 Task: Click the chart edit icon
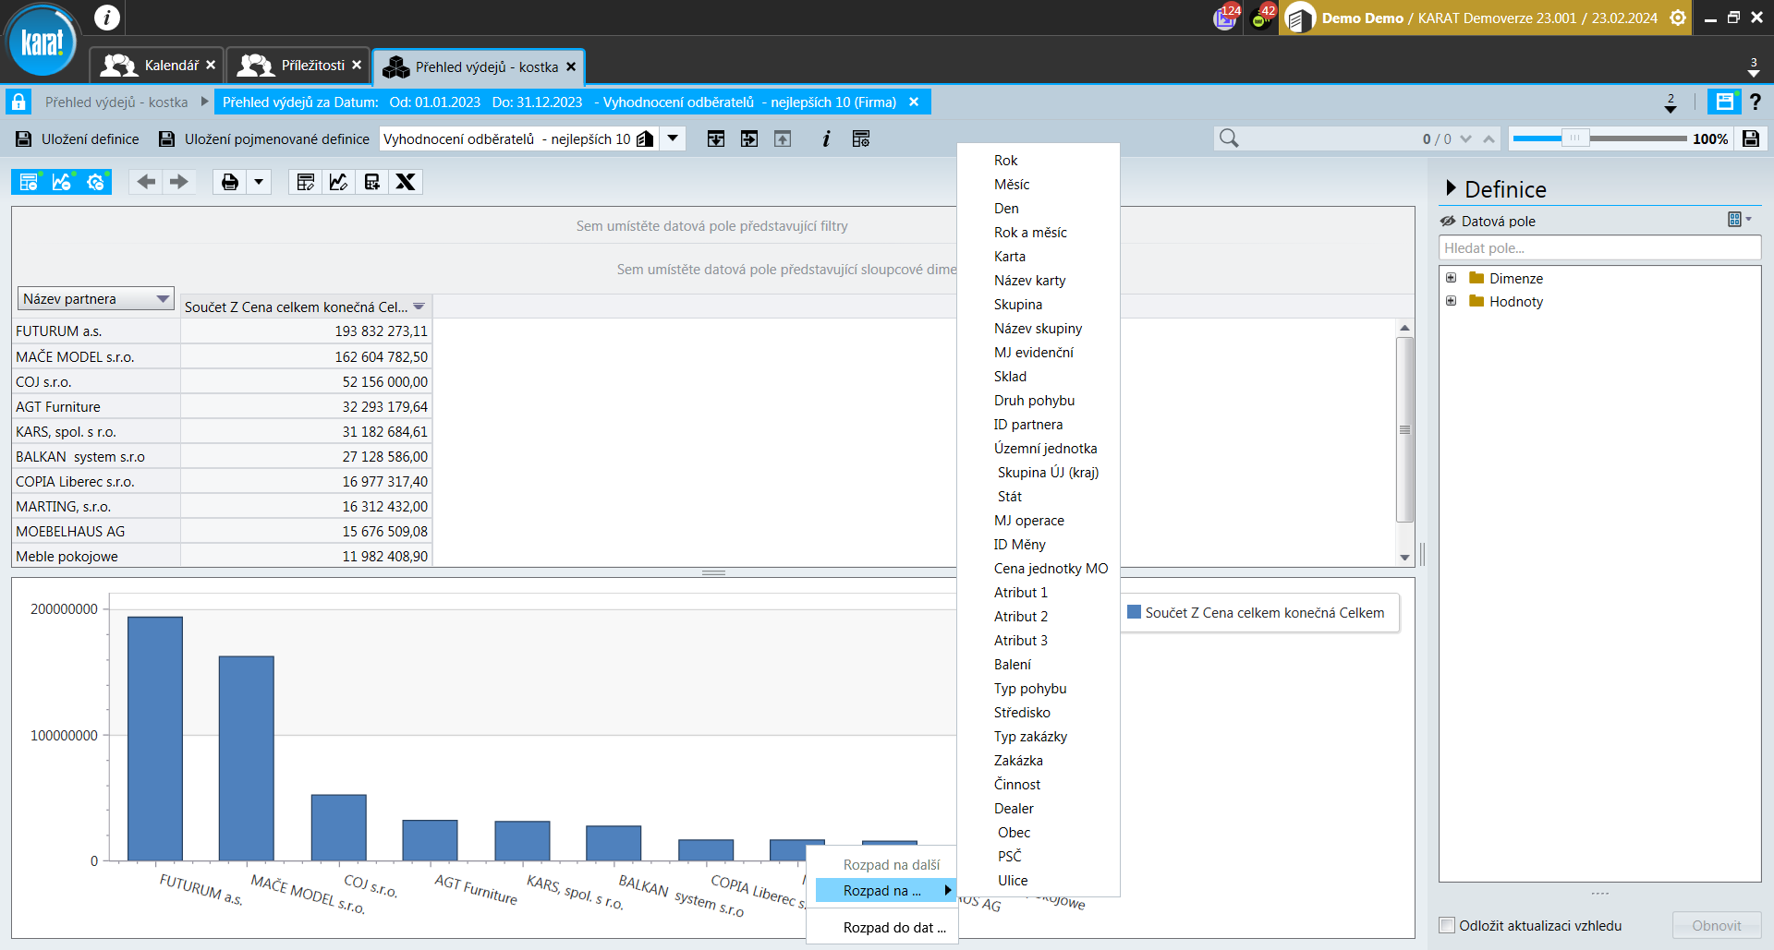pos(338,182)
